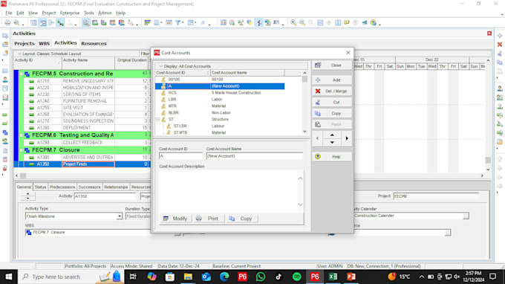Switch to the Projects tab
505x284 pixels.
coord(25,43)
